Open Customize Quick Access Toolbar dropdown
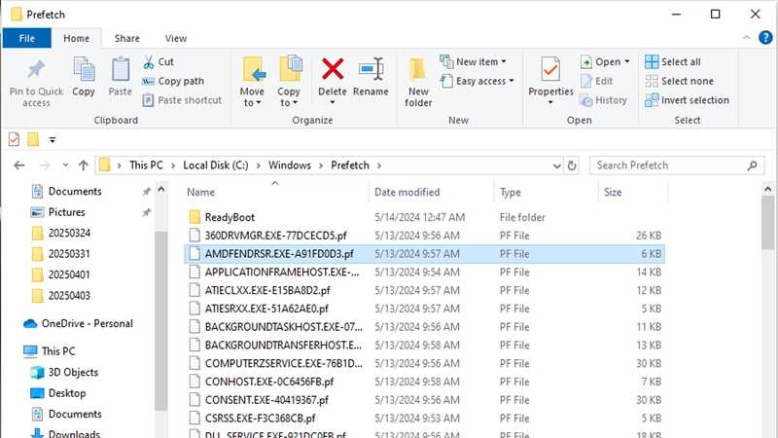Viewport: 778px width, 438px height. point(53,140)
